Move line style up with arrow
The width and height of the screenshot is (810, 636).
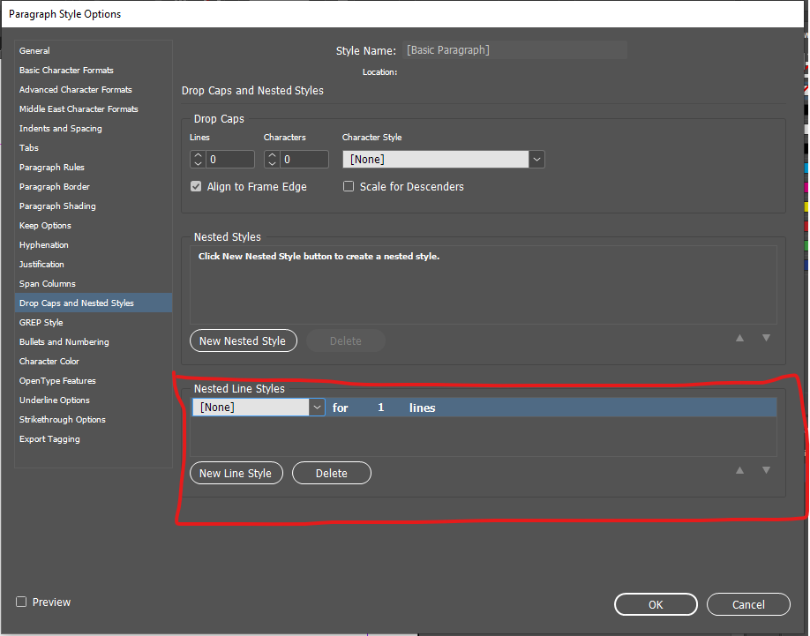(739, 470)
